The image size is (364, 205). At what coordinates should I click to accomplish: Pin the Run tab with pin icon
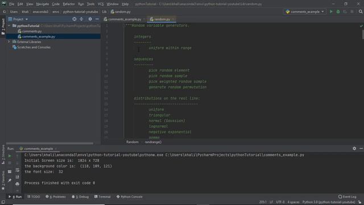tap(10, 180)
